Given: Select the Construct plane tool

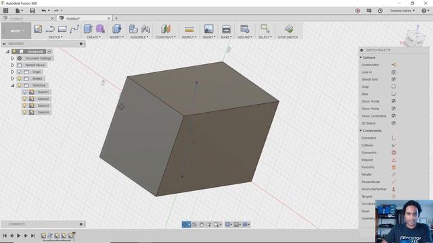Looking at the screenshot, I should [166, 29].
